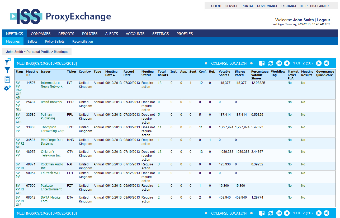Open the Reconciliation tab
The image size is (340, 218).
(x=83, y=42)
